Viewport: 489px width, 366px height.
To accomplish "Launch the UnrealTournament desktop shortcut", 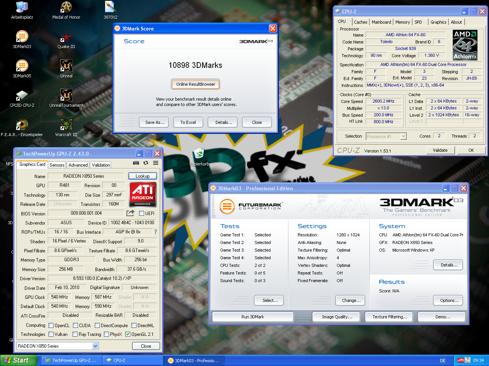I will [66, 98].
